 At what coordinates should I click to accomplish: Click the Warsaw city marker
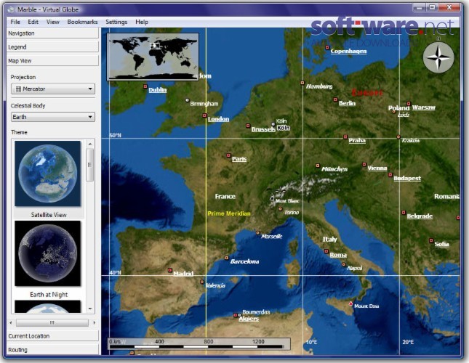409,104
